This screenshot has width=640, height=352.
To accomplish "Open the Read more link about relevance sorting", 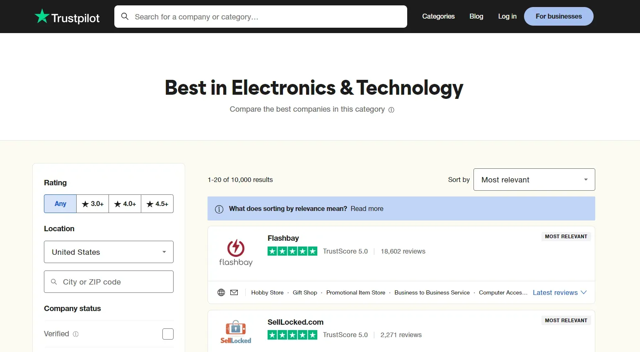I will (x=367, y=208).
